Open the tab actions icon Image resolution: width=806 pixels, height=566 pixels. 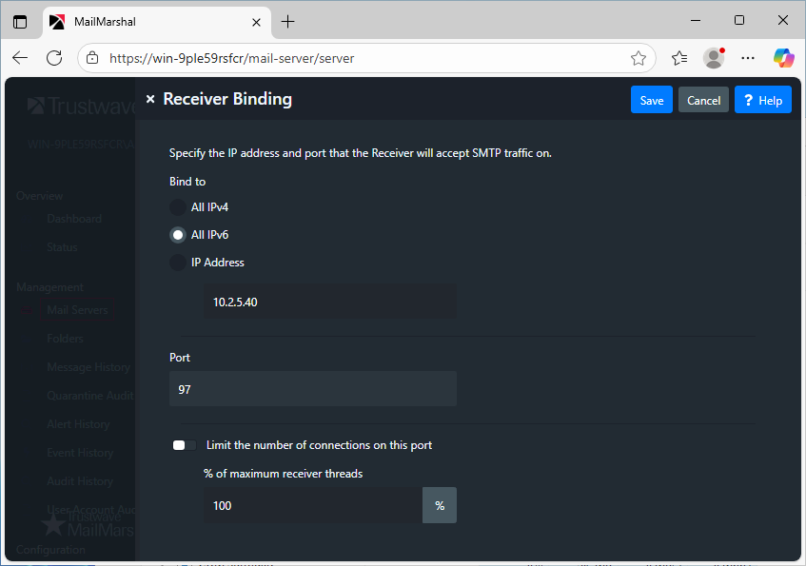(x=20, y=21)
